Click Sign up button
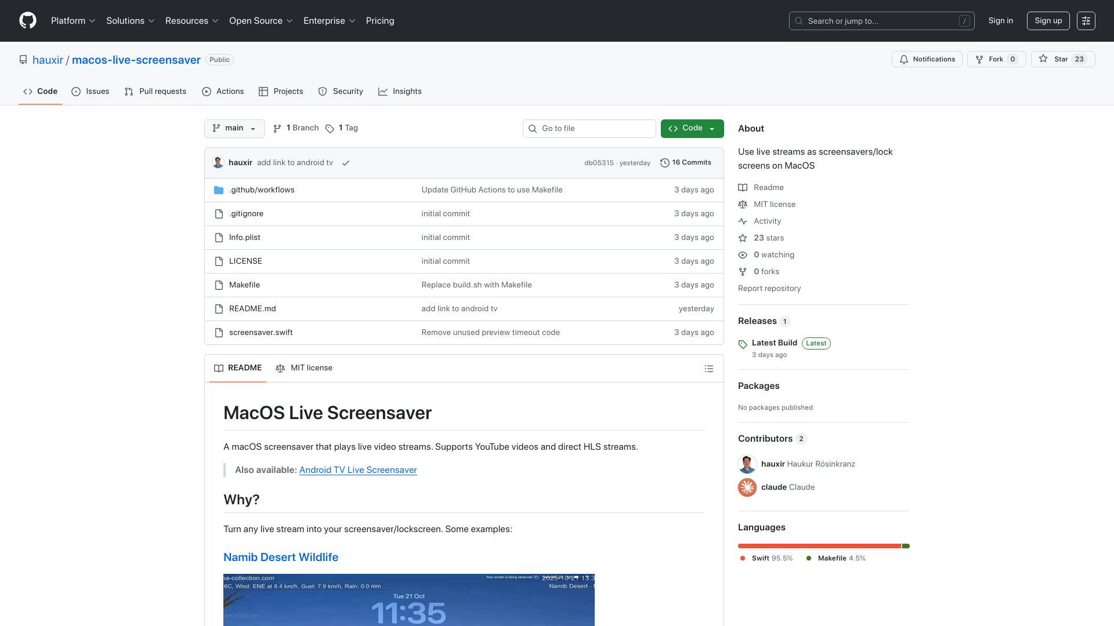This screenshot has width=1114, height=626. click(x=1048, y=21)
